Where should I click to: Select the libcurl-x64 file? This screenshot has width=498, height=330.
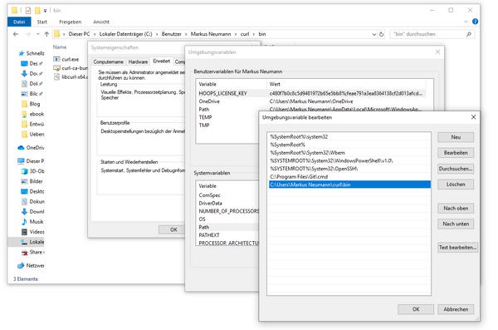point(71,77)
